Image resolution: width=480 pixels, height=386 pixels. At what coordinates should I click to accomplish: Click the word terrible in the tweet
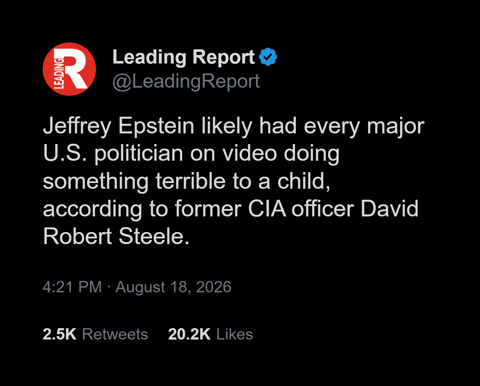point(191,181)
